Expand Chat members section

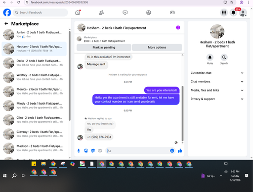click(217, 81)
